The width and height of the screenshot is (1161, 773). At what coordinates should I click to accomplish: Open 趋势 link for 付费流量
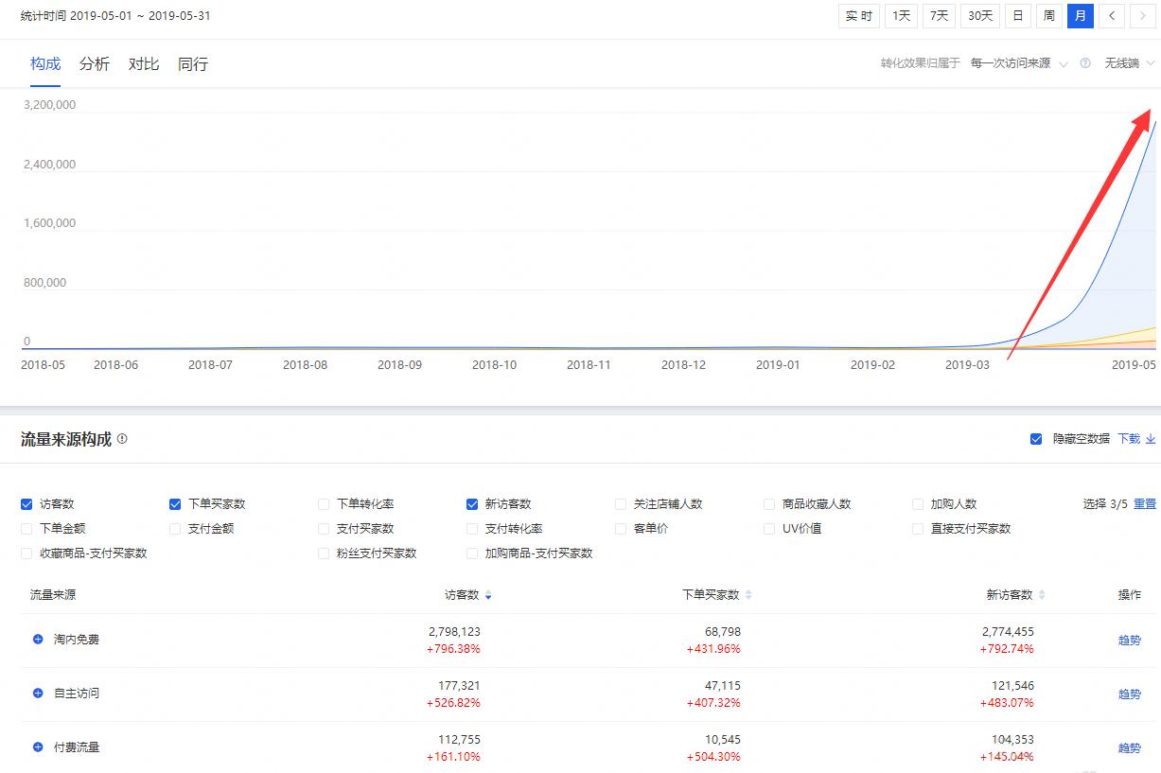pos(1130,748)
